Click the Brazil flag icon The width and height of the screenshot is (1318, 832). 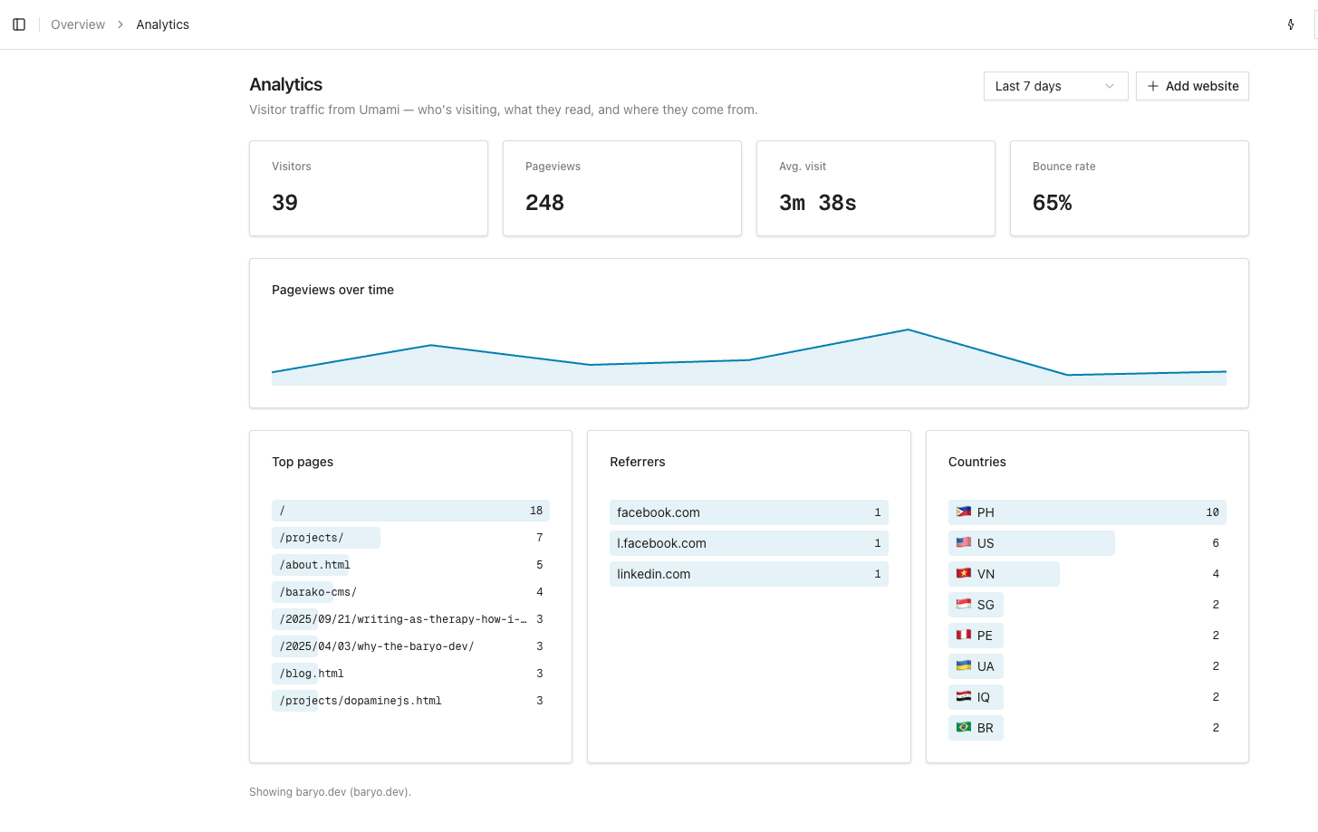(x=964, y=727)
